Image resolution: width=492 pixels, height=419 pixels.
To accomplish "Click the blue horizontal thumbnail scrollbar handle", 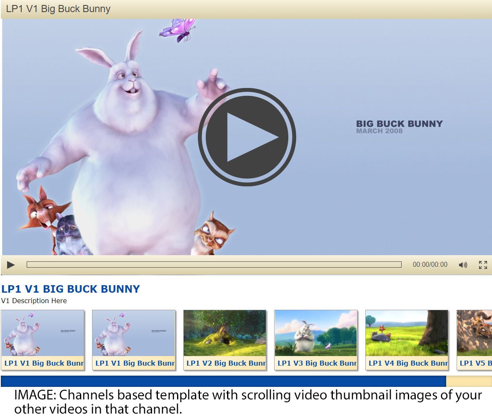I will [x=223, y=381].
